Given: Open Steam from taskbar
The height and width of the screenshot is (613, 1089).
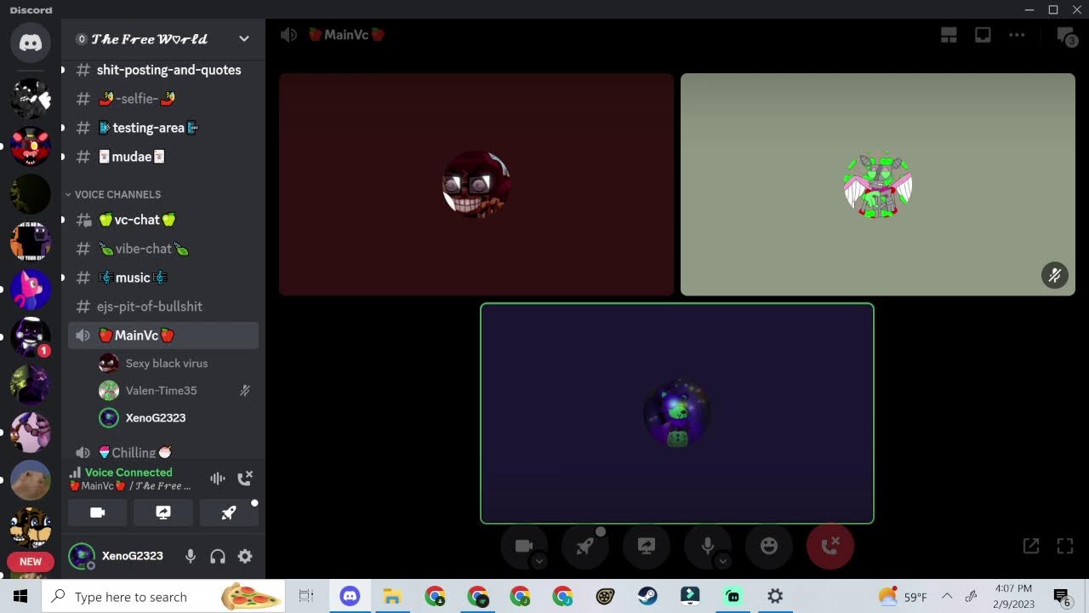Looking at the screenshot, I should (x=647, y=596).
